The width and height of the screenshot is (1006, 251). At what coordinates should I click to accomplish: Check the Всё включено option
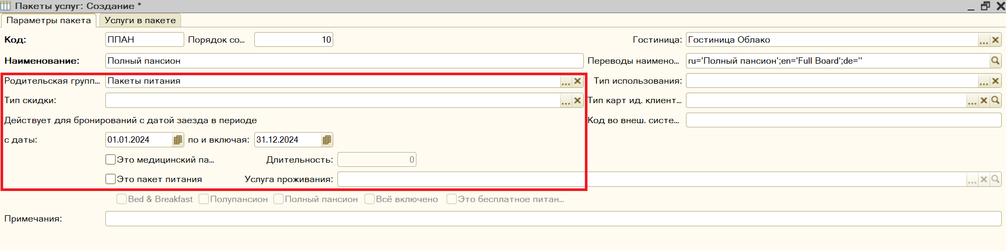point(370,199)
